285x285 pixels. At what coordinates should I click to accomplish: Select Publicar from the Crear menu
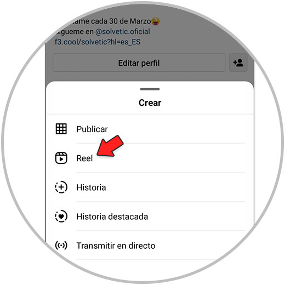150,129
